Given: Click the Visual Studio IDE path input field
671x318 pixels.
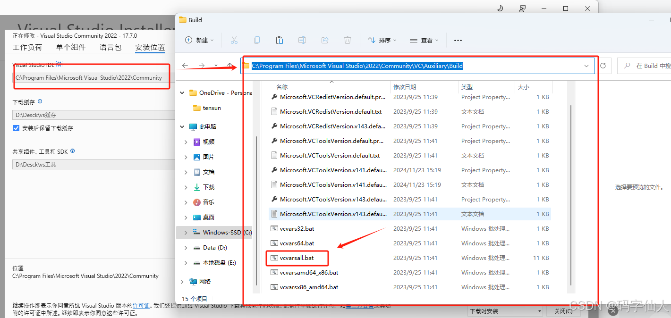Looking at the screenshot, I should [93, 78].
